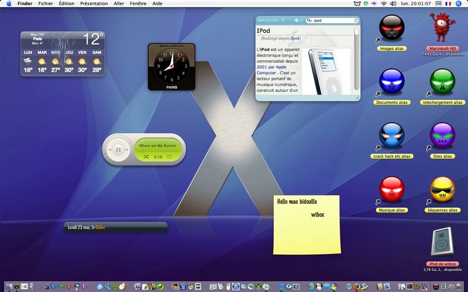This screenshot has height=292, width=468.
Task: Pause playback in the iTunes widget
Action: 119,150
